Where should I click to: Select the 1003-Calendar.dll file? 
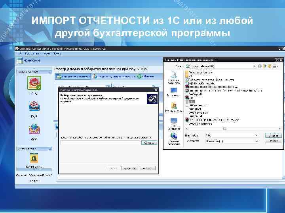coord(197,112)
